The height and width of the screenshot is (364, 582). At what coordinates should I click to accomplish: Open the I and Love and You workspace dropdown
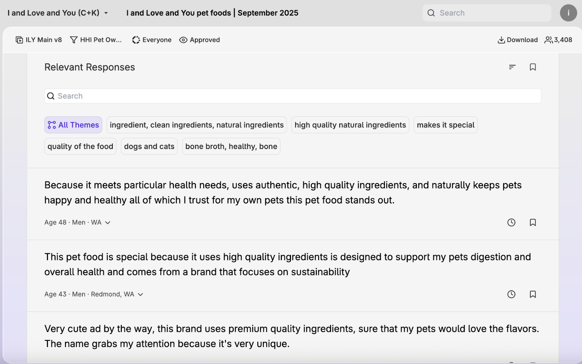[58, 13]
